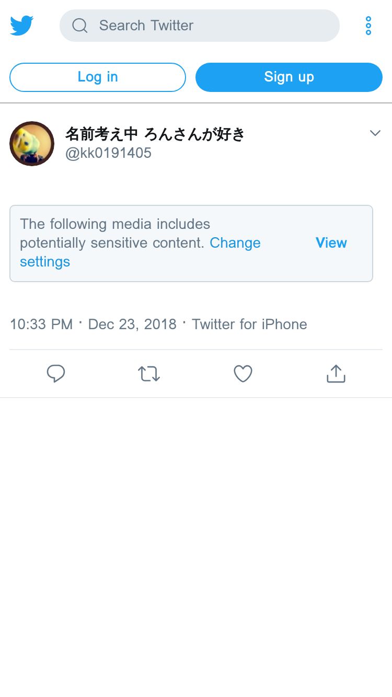Image resolution: width=392 pixels, height=697 pixels.
Task: Focus the Search Twitter field
Action: [209, 26]
